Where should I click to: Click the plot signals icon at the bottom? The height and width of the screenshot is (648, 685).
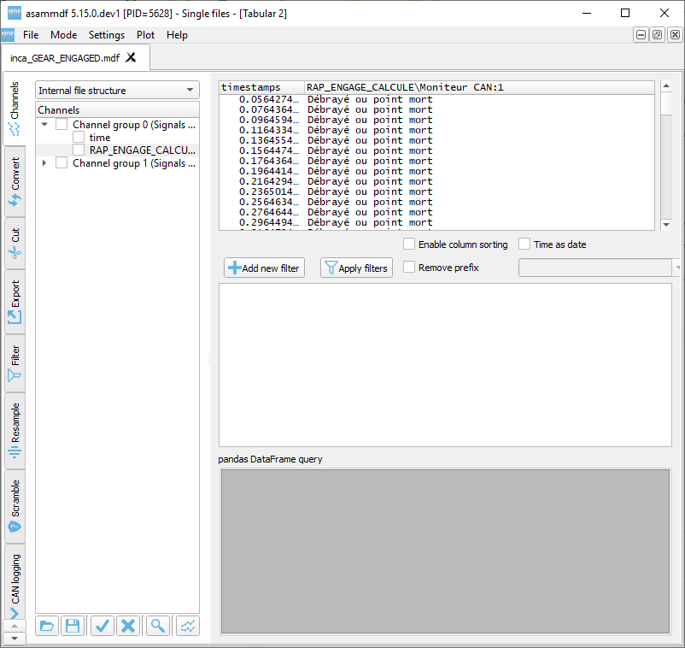pos(188,625)
